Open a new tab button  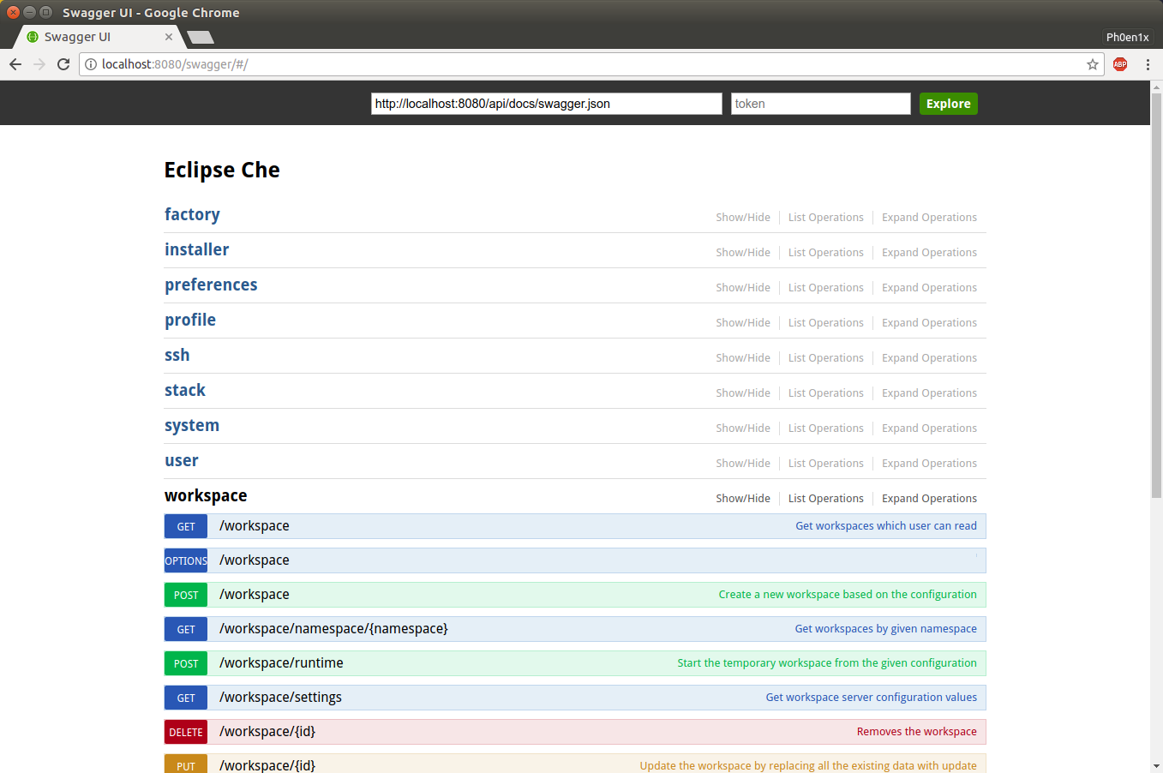pyautogui.click(x=201, y=37)
